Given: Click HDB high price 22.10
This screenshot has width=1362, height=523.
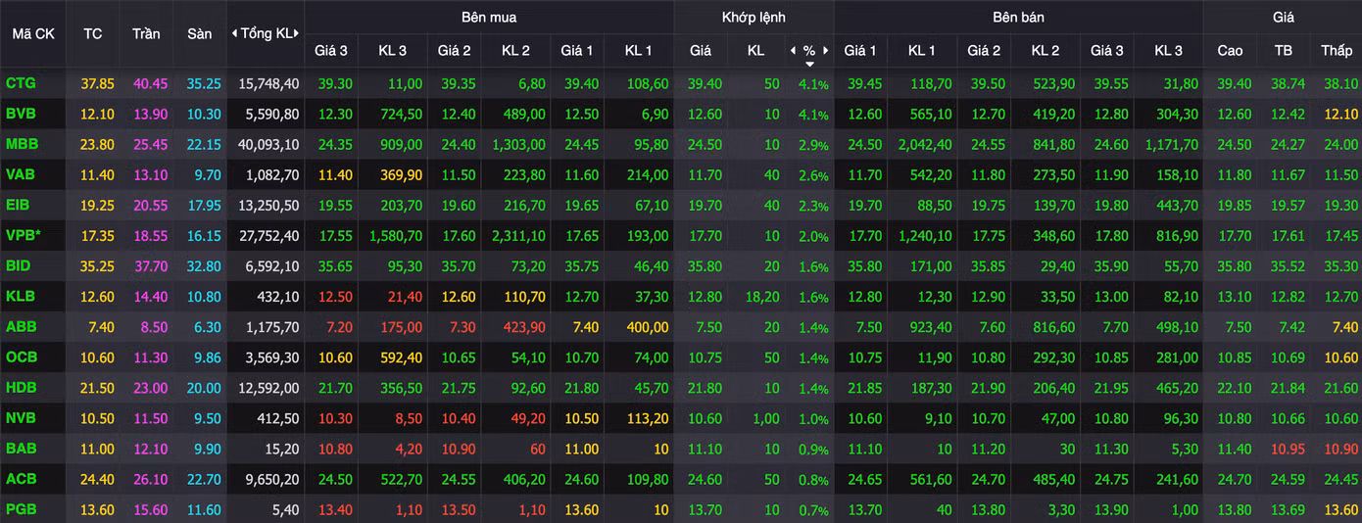Looking at the screenshot, I should click(1235, 388).
